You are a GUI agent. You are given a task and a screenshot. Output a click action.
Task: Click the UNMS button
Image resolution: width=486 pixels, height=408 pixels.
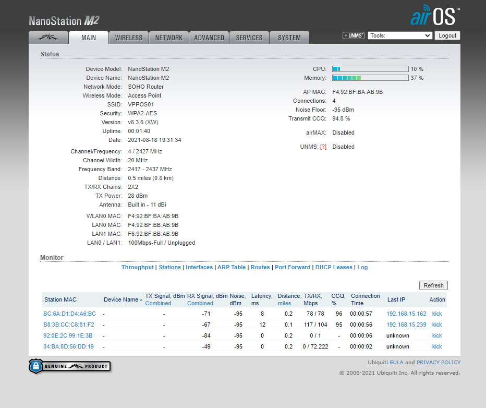[x=354, y=35]
